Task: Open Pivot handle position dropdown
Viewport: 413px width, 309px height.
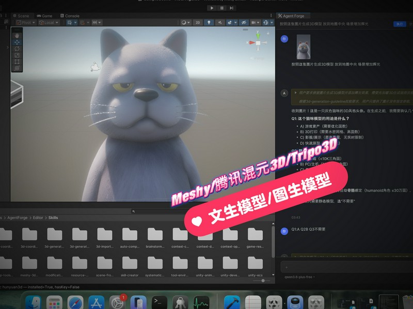Action: tap(25, 23)
